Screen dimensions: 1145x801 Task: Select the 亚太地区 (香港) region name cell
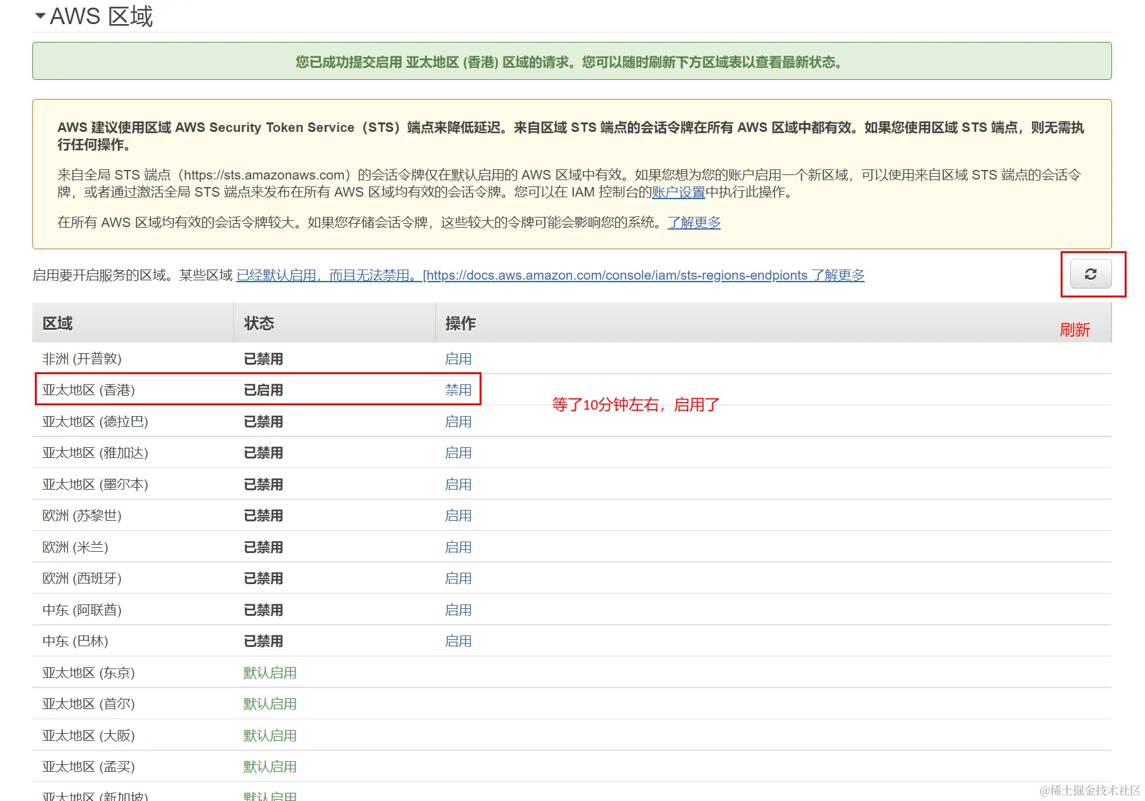(x=89, y=390)
